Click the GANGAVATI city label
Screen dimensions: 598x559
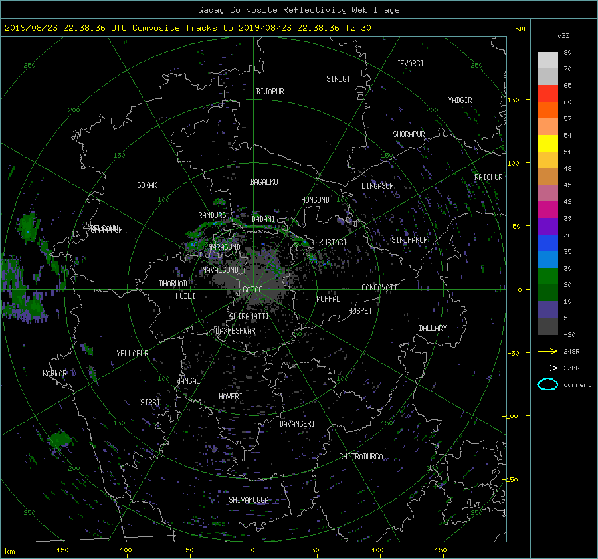pyautogui.click(x=379, y=288)
